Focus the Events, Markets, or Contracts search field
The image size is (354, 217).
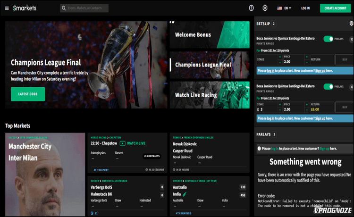84,8
